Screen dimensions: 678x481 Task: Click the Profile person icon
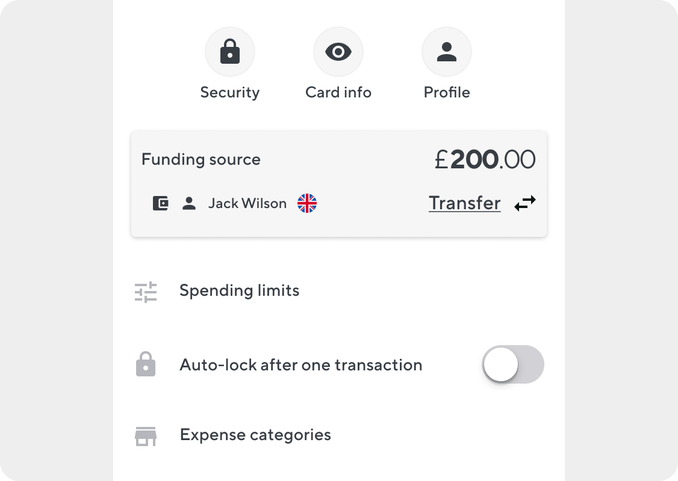447,52
